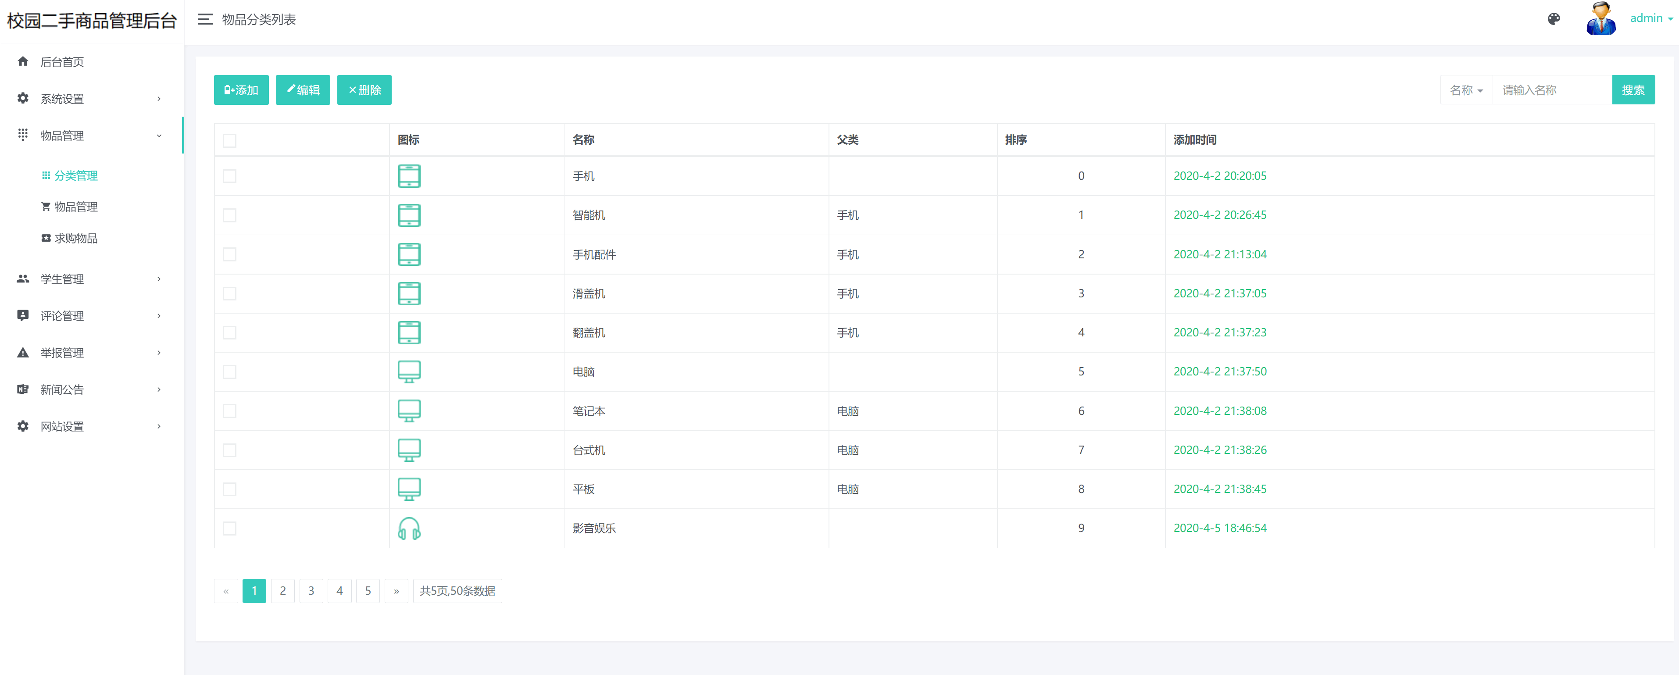Screen dimensions: 1679x675
Task: Click the gear icon beside 网站设置
Action: [23, 426]
